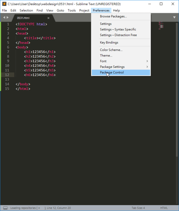Open Key Bindings from Preferences
179x211 pixels.
(x=109, y=43)
